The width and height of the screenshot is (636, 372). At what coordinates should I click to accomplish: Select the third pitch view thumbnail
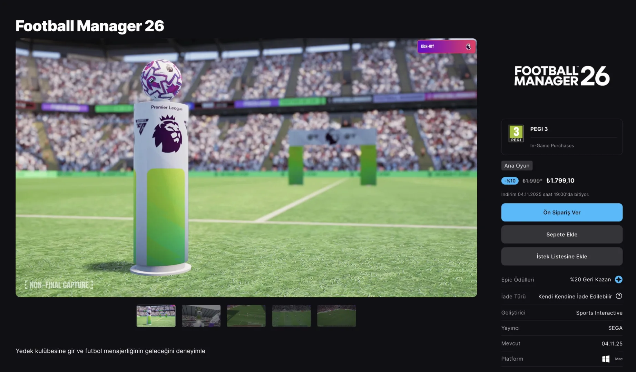coord(246,316)
